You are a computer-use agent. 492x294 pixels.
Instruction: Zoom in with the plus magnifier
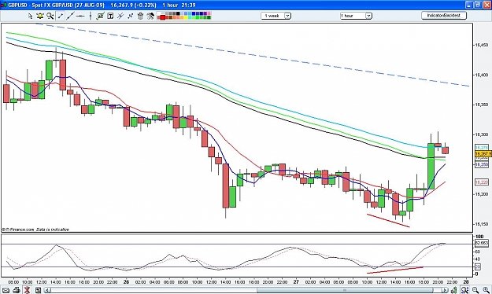click(x=486, y=290)
